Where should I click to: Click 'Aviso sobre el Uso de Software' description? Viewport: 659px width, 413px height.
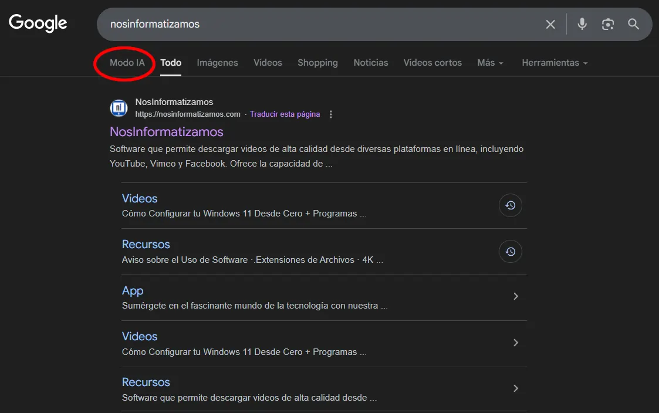point(252,260)
